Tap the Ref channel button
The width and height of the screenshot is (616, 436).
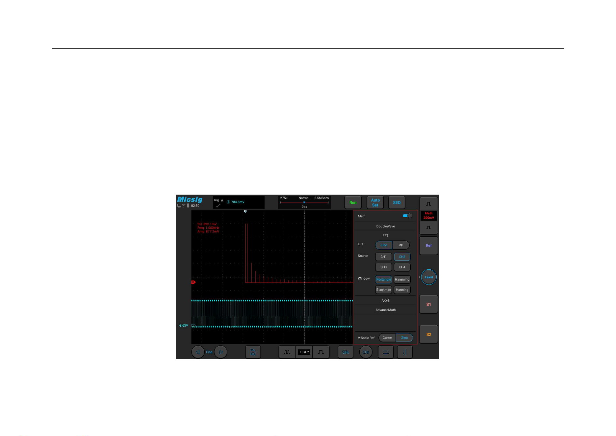pyautogui.click(x=428, y=246)
